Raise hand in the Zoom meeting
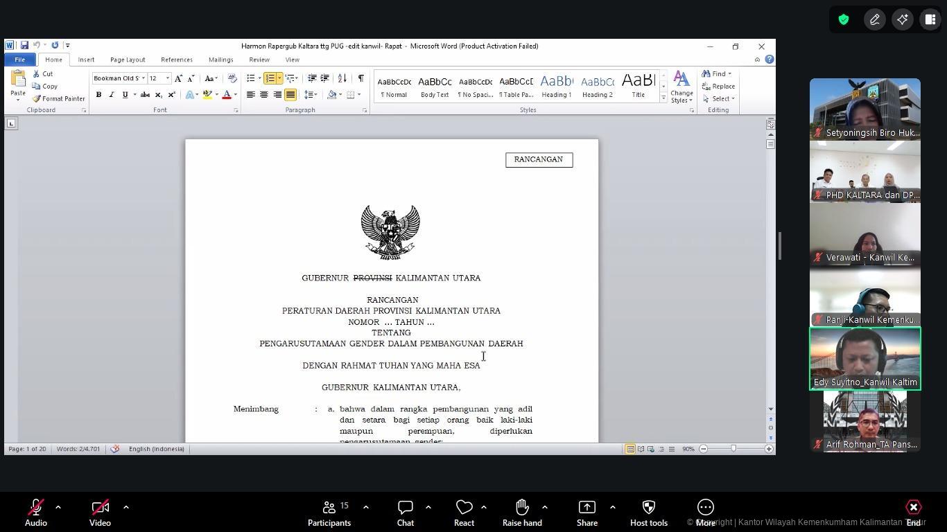 point(522,513)
